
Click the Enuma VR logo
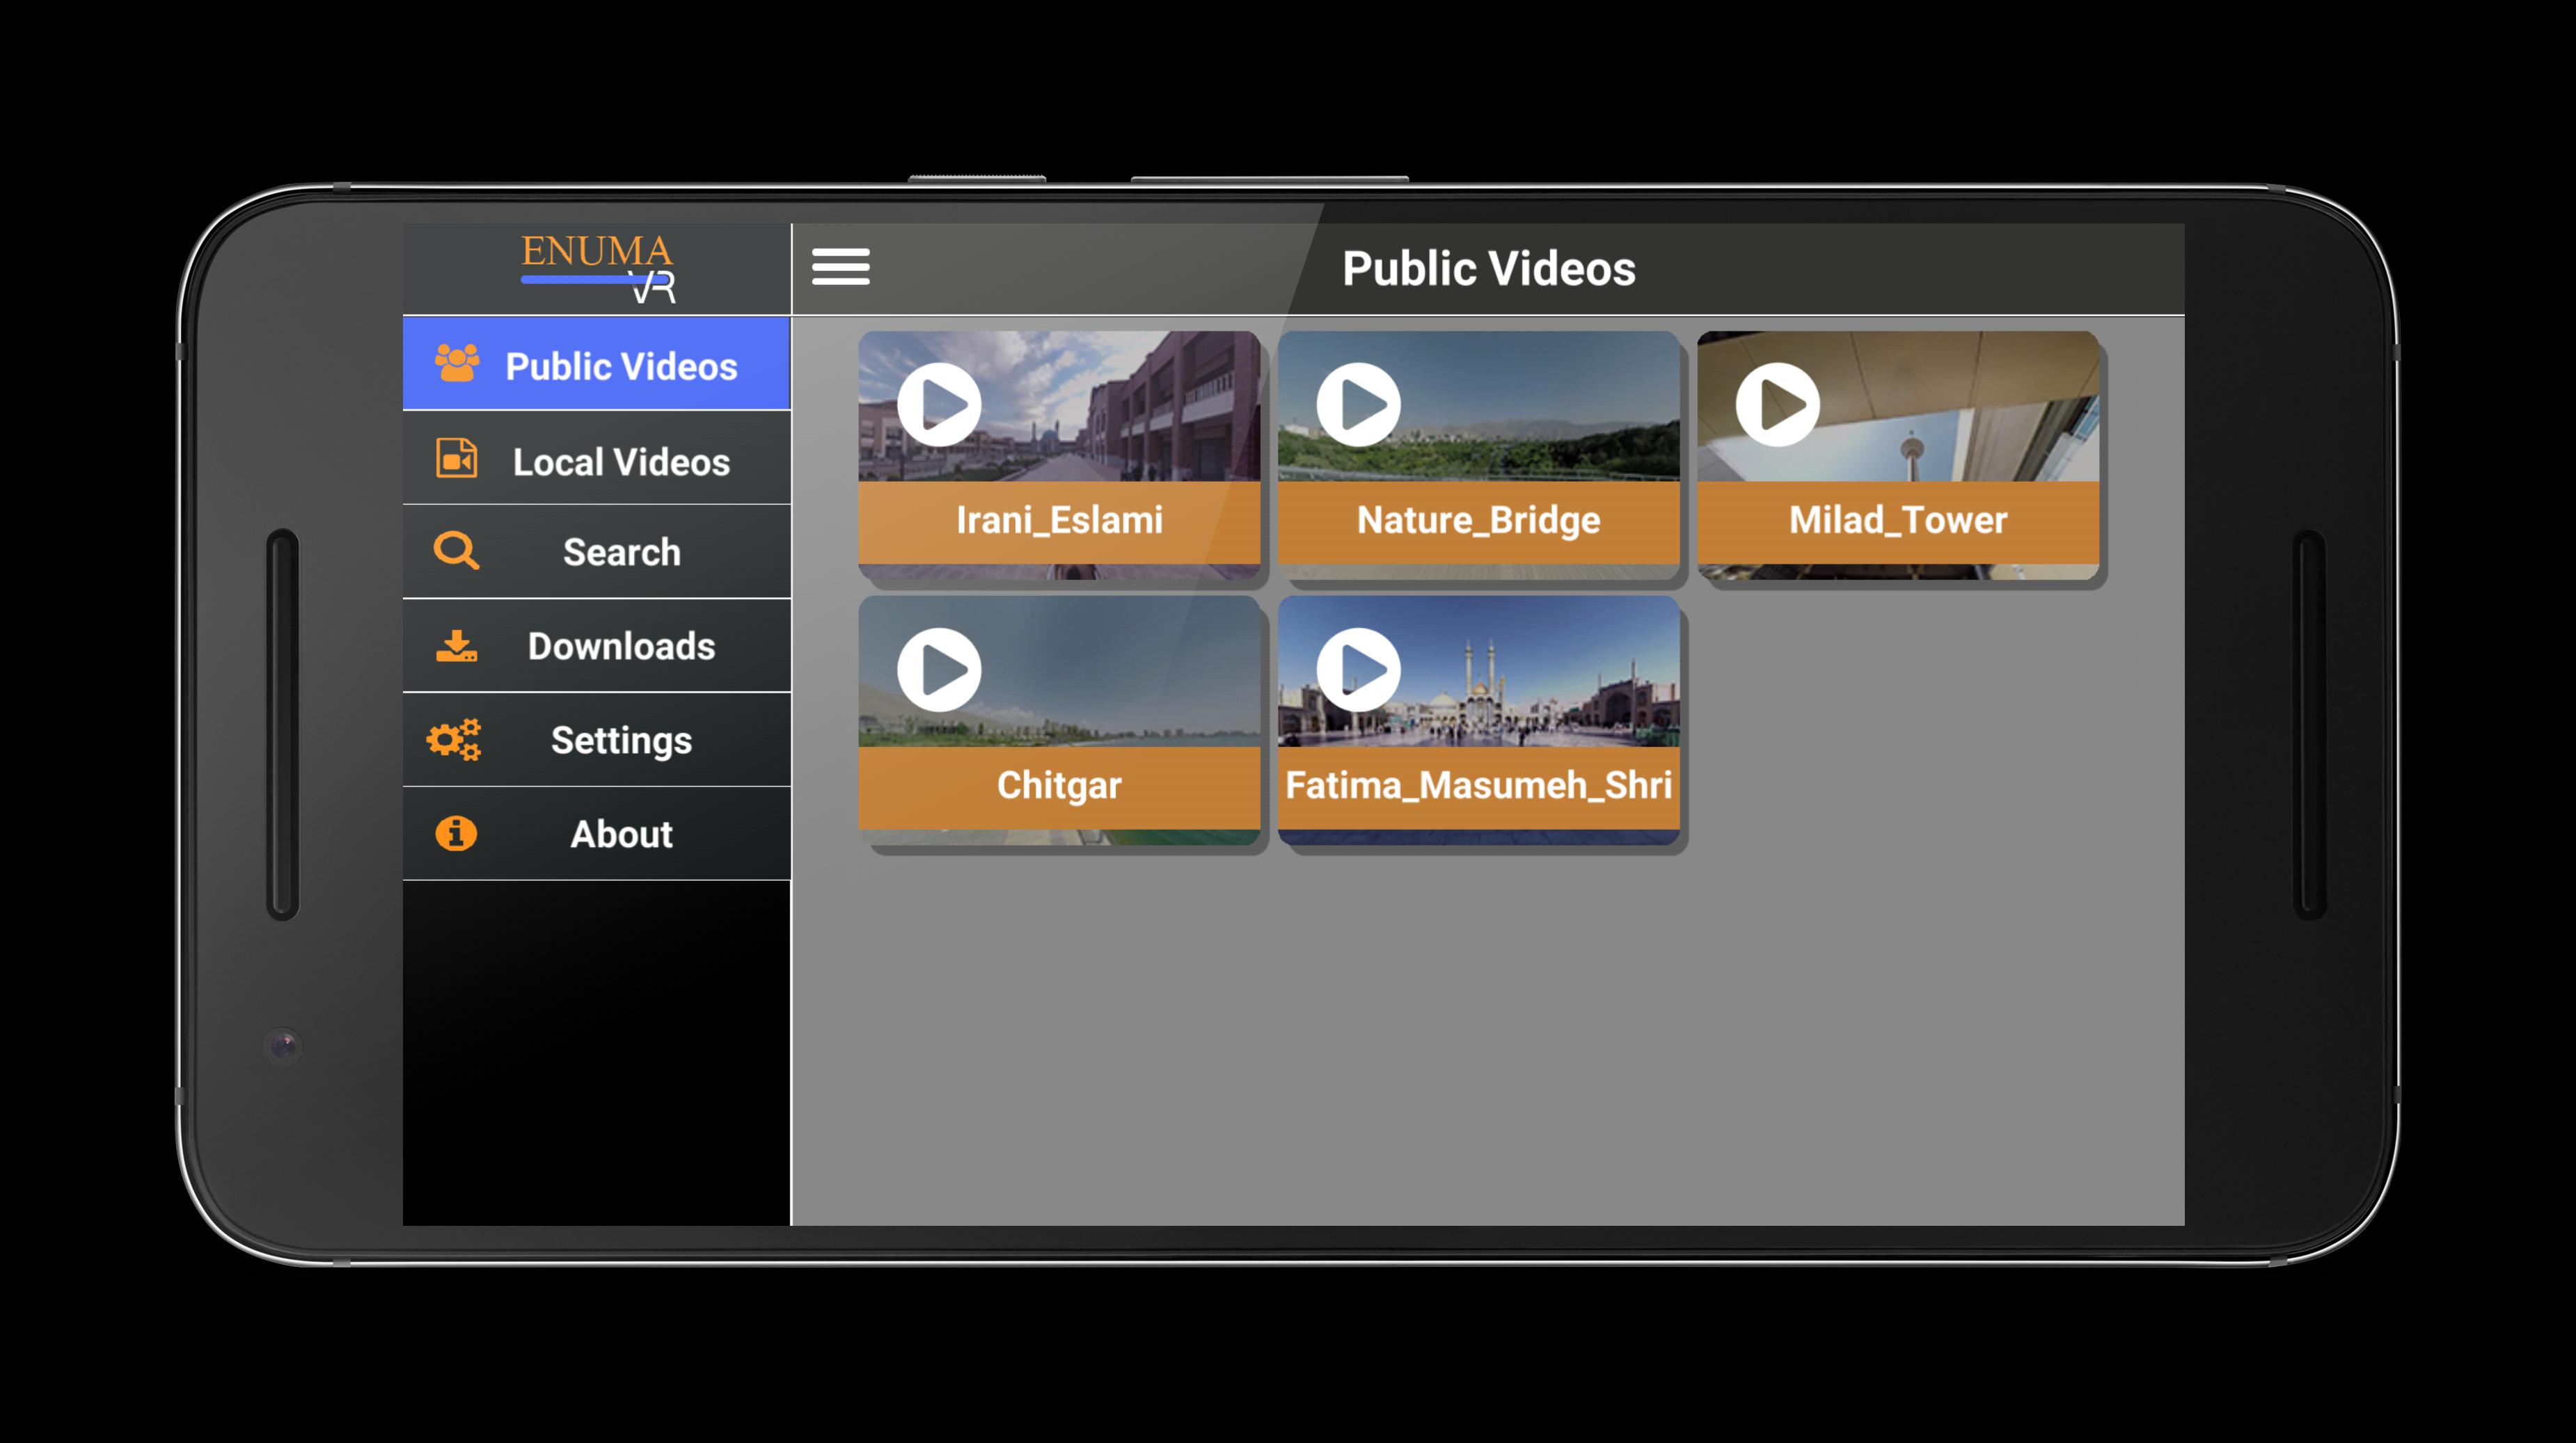598,268
